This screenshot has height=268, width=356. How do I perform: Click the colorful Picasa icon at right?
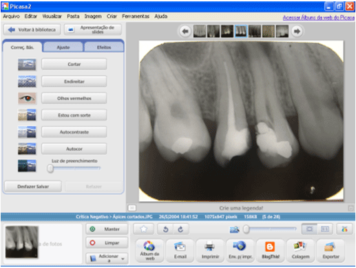coord(344,229)
